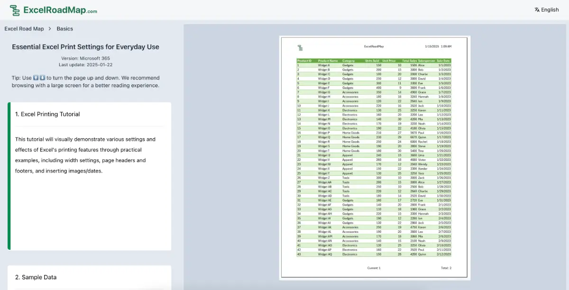Screen dimensions: 569x290
Task: Navigate to the Basics breadcrumb
Action: tap(65, 29)
